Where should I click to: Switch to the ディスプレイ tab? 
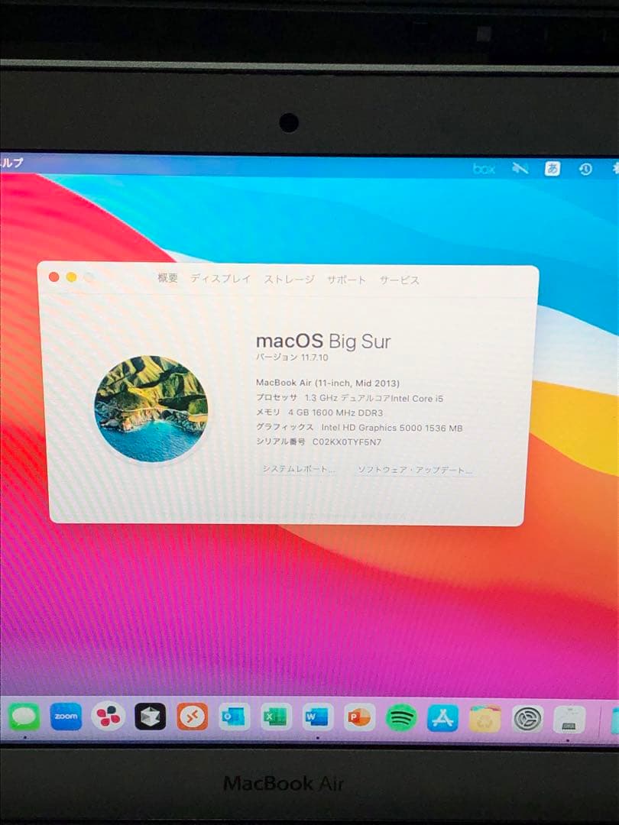pyautogui.click(x=221, y=278)
